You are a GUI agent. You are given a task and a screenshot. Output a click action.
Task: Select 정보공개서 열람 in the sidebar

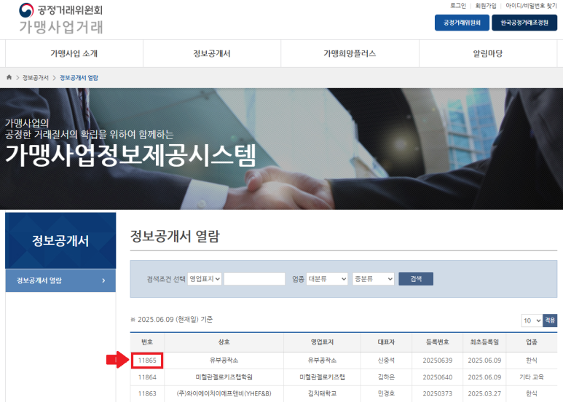coord(60,280)
